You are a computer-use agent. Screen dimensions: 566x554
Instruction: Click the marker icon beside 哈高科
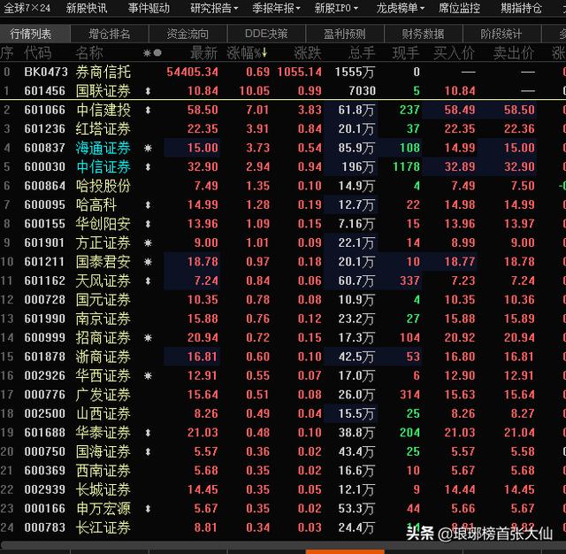tap(148, 204)
